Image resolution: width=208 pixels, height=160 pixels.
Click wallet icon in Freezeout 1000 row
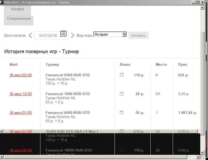coord(122,94)
